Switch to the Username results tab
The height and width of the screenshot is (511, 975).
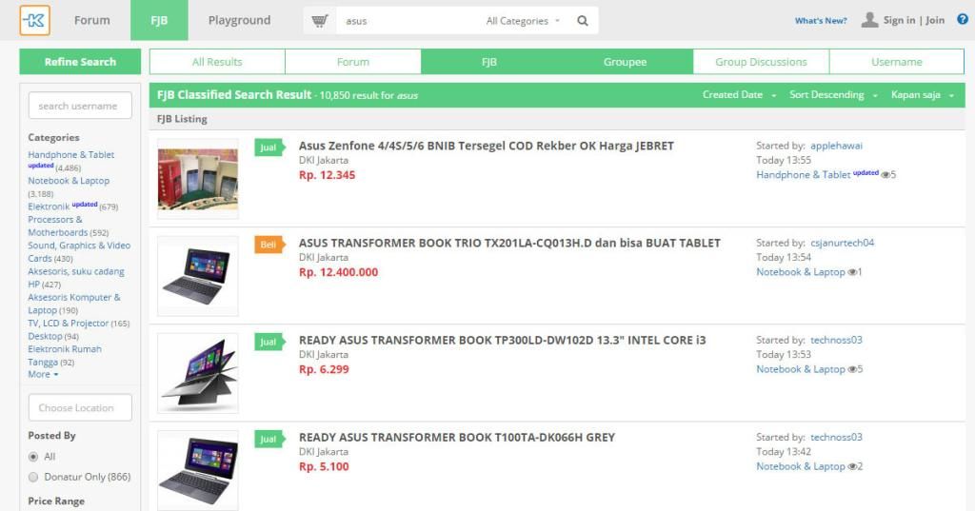tap(897, 62)
